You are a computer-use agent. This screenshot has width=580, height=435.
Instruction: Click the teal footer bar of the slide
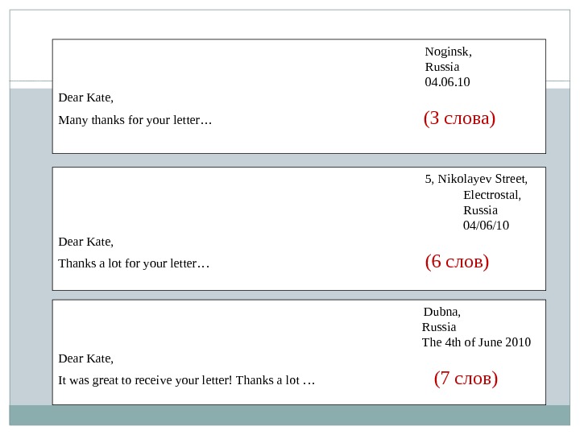tap(290, 415)
